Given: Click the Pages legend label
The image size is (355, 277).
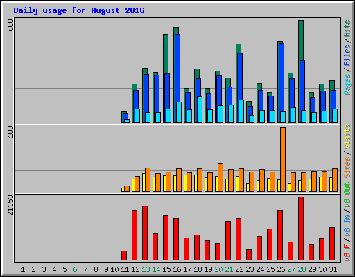Looking at the screenshot, I should coord(347,84).
